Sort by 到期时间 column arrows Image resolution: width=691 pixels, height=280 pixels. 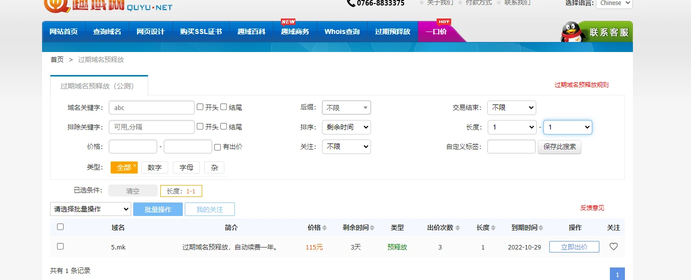(541, 228)
